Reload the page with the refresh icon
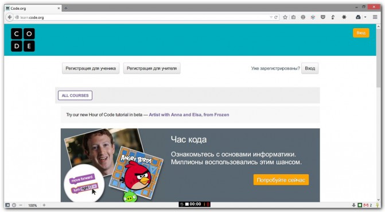This screenshot has width=385, height=212. 276,17
